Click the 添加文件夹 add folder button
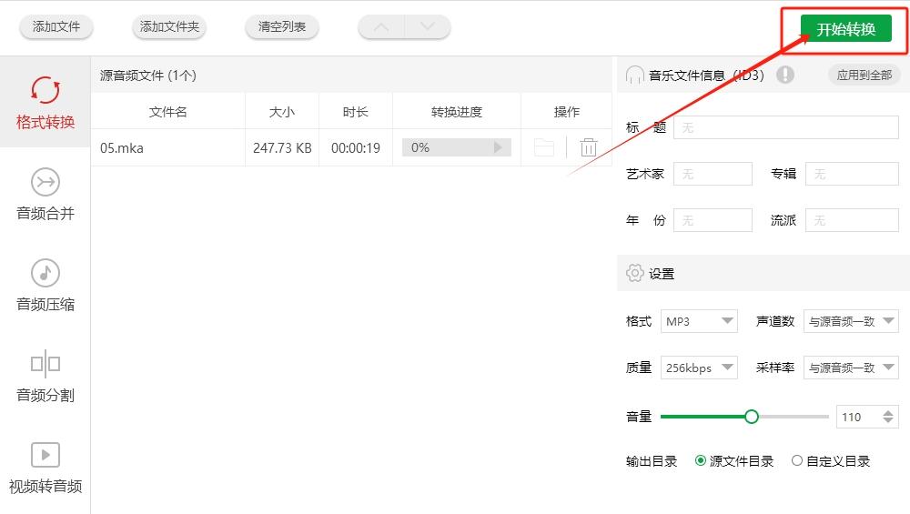Image resolution: width=910 pixels, height=514 pixels. click(169, 26)
